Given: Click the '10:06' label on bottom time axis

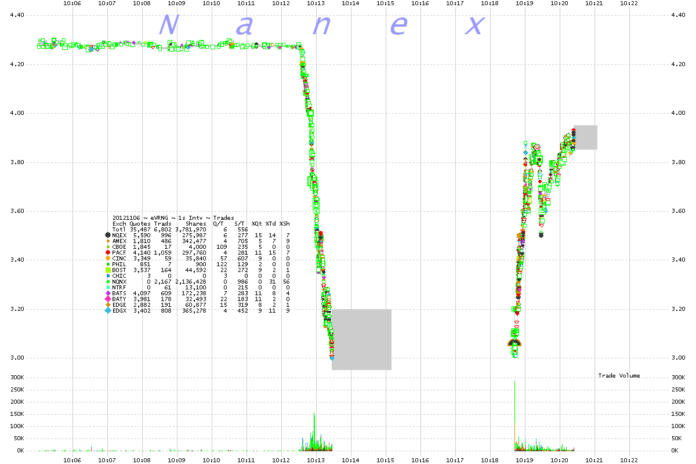Looking at the screenshot, I should click(x=72, y=459).
